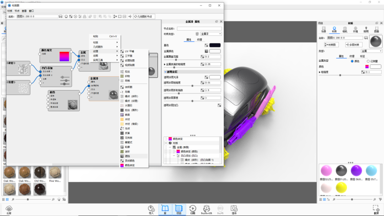The image size is (384, 216).
Task: Open the 实用工具 submenu in the context menu
Action: tap(105, 60)
